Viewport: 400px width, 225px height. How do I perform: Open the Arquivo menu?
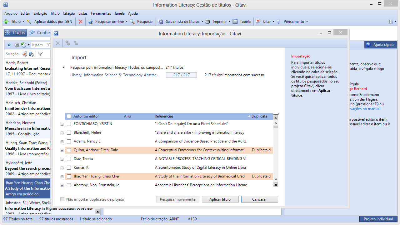pos(11,13)
